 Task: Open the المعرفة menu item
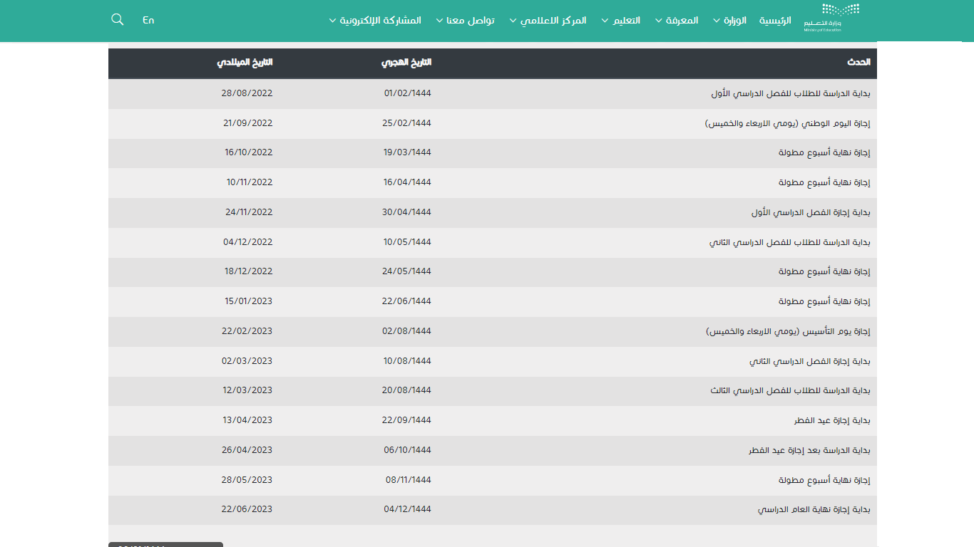682,21
